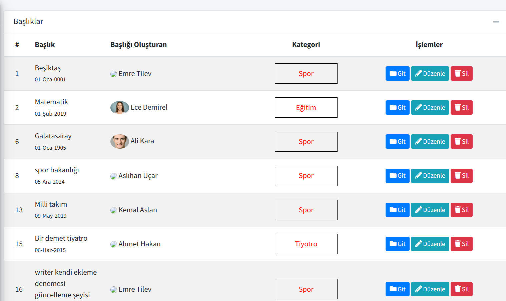The image size is (506, 301).
Task: Click folder icon in Galatasaray row
Action: coord(393,142)
